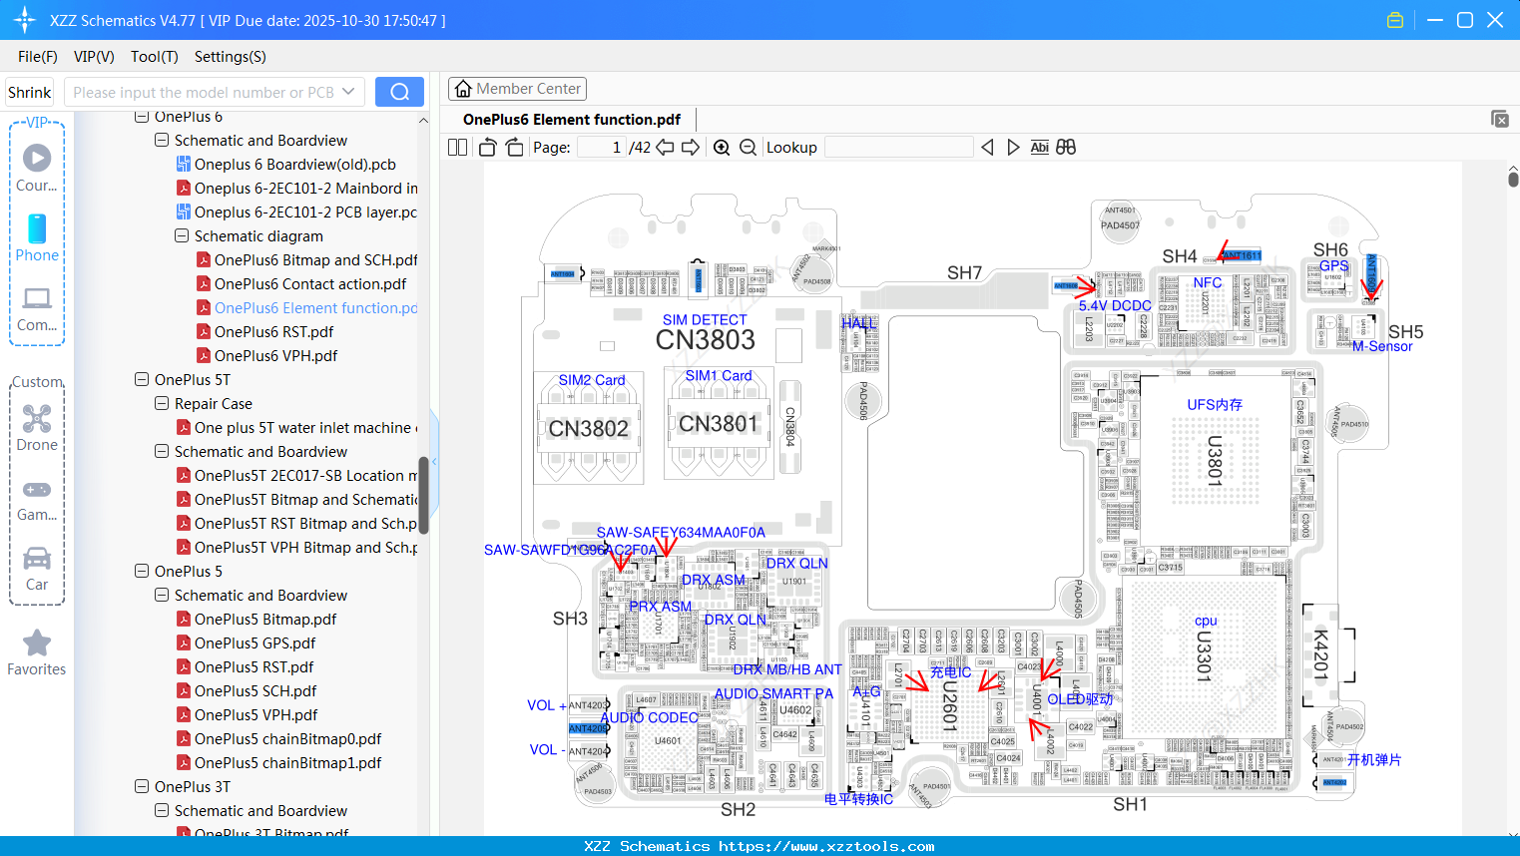The width and height of the screenshot is (1520, 856).
Task: Open the Member Center
Action: pos(517,89)
